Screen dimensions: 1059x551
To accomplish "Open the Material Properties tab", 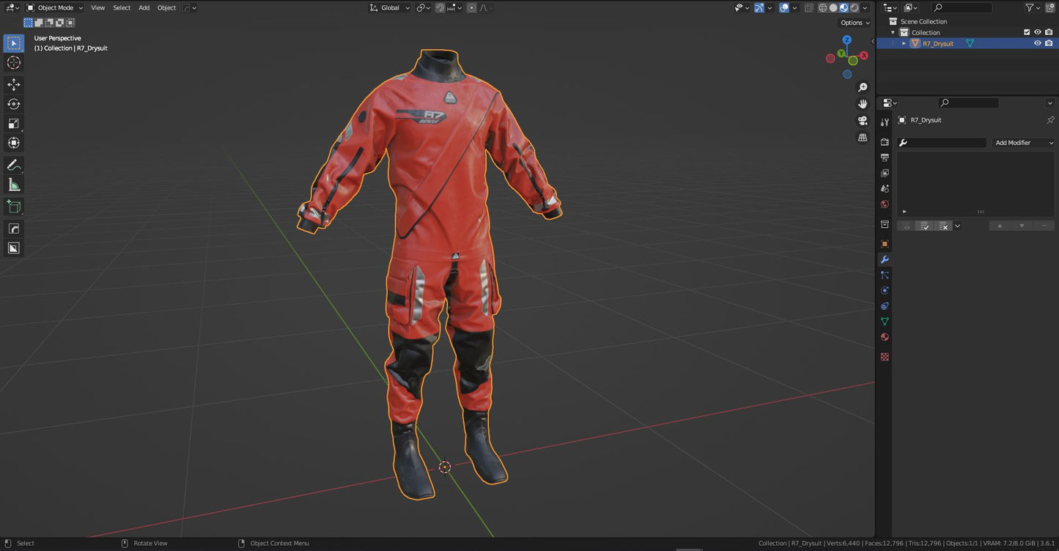I will 885,336.
